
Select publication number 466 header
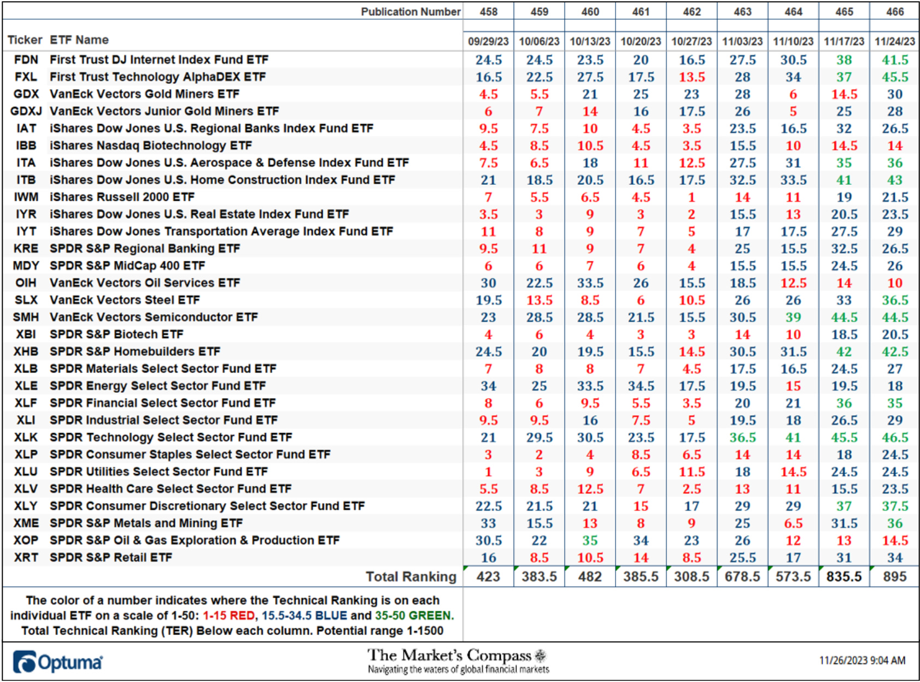point(895,11)
